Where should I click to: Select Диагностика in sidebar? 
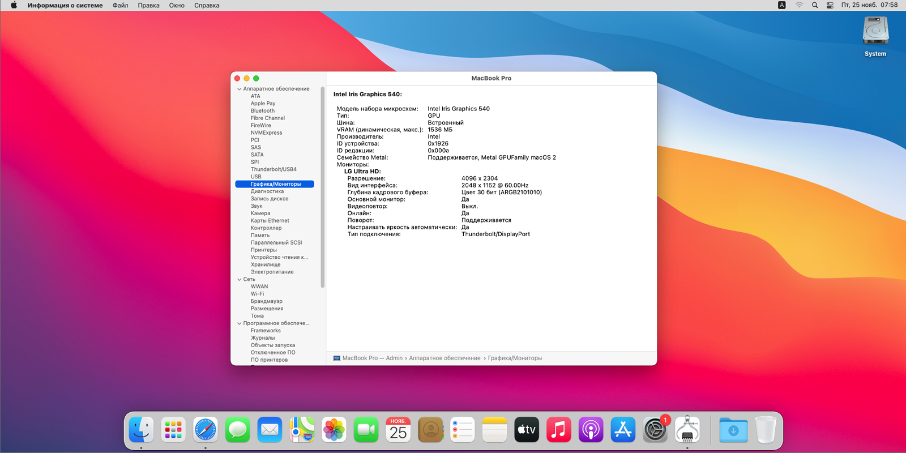[267, 191]
